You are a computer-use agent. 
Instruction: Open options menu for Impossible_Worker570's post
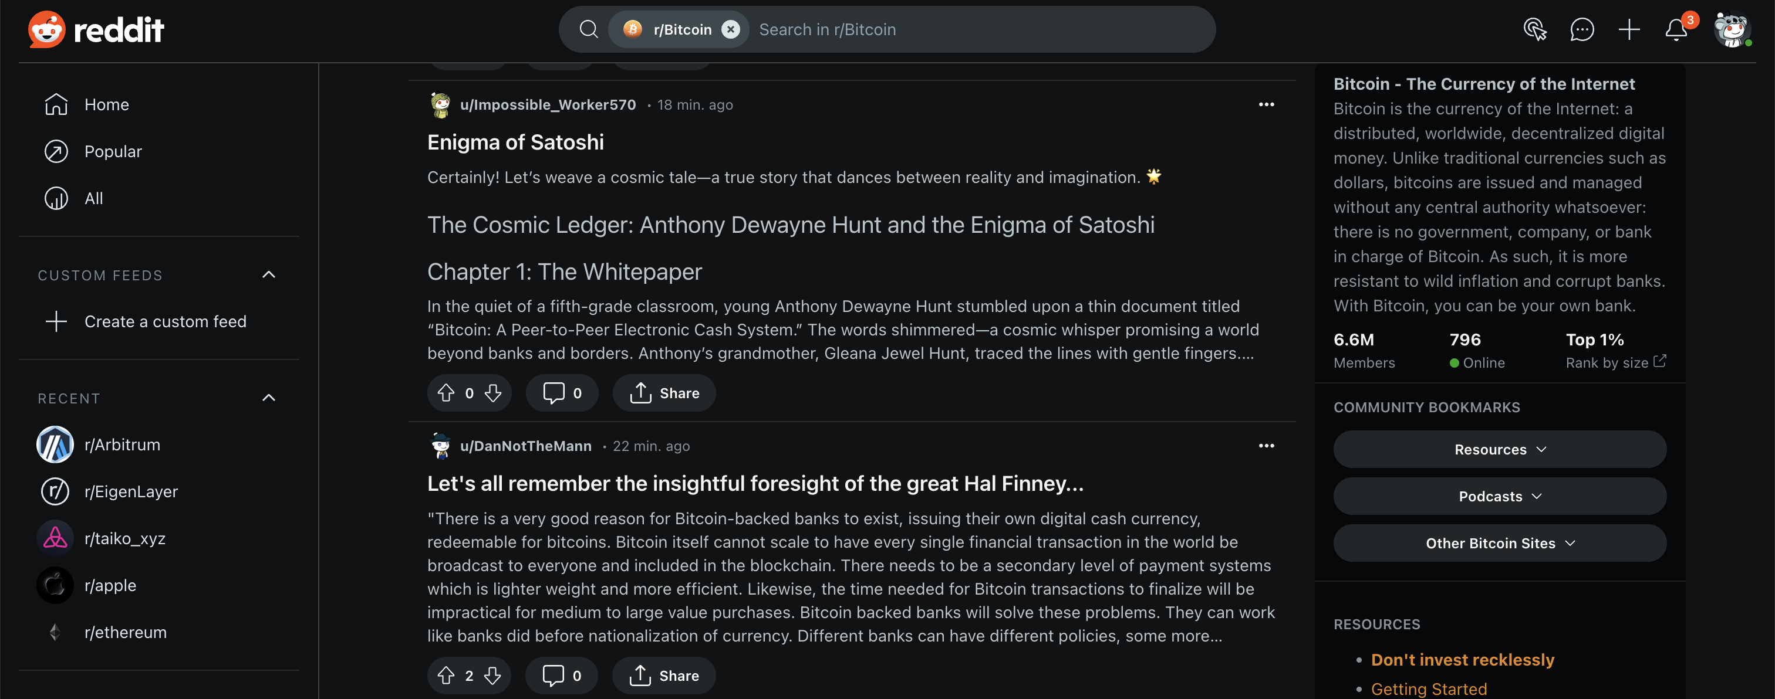click(1267, 105)
